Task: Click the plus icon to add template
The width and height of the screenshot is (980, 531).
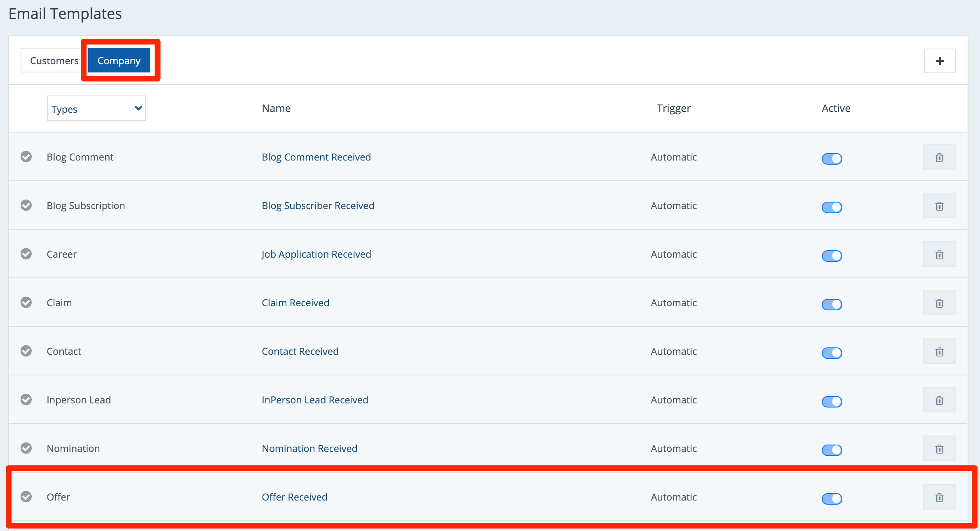Action: pyautogui.click(x=940, y=61)
